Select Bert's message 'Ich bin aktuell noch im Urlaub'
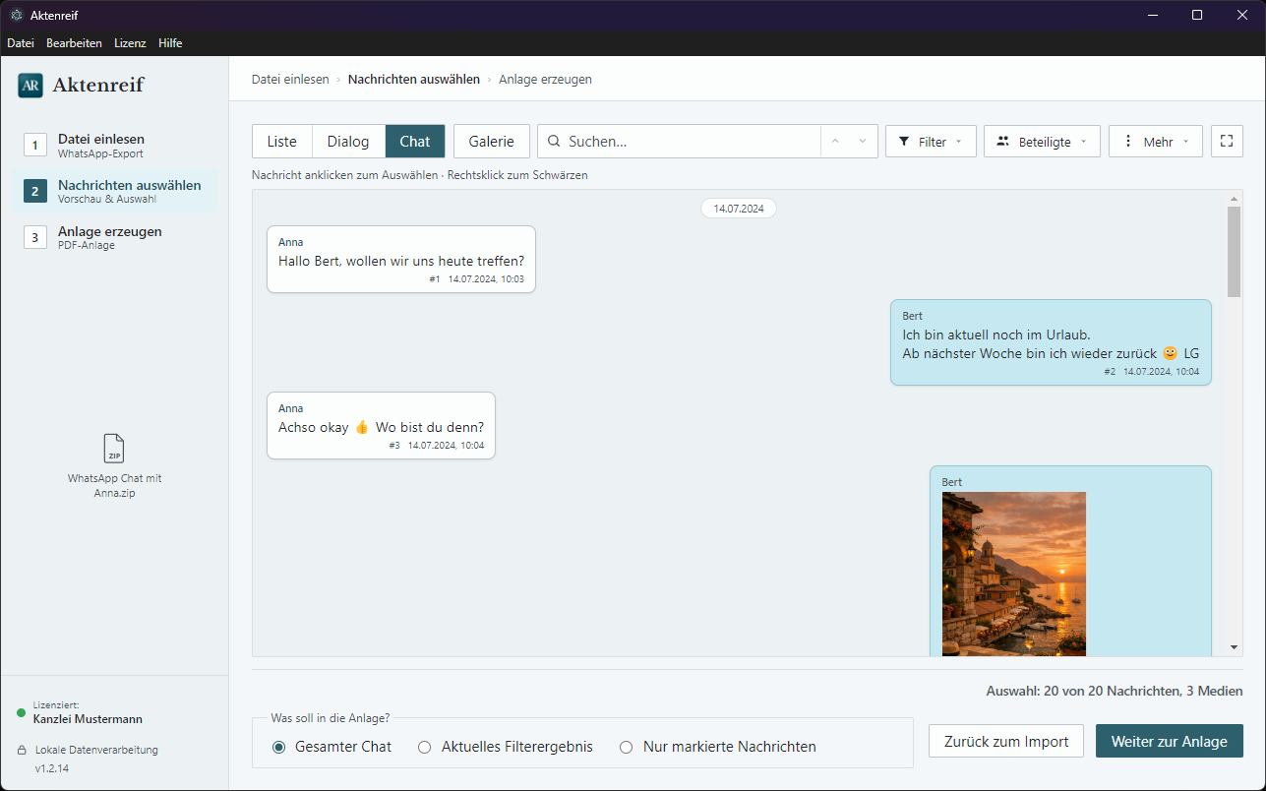Screen dimensions: 1266x791 pyautogui.click(x=1051, y=341)
